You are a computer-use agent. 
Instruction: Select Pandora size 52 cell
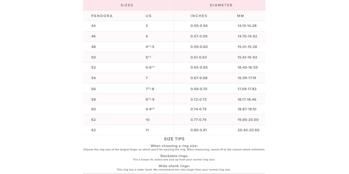(x=93, y=67)
